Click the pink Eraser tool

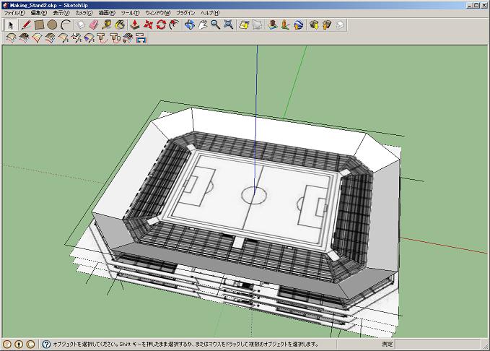coord(94,25)
